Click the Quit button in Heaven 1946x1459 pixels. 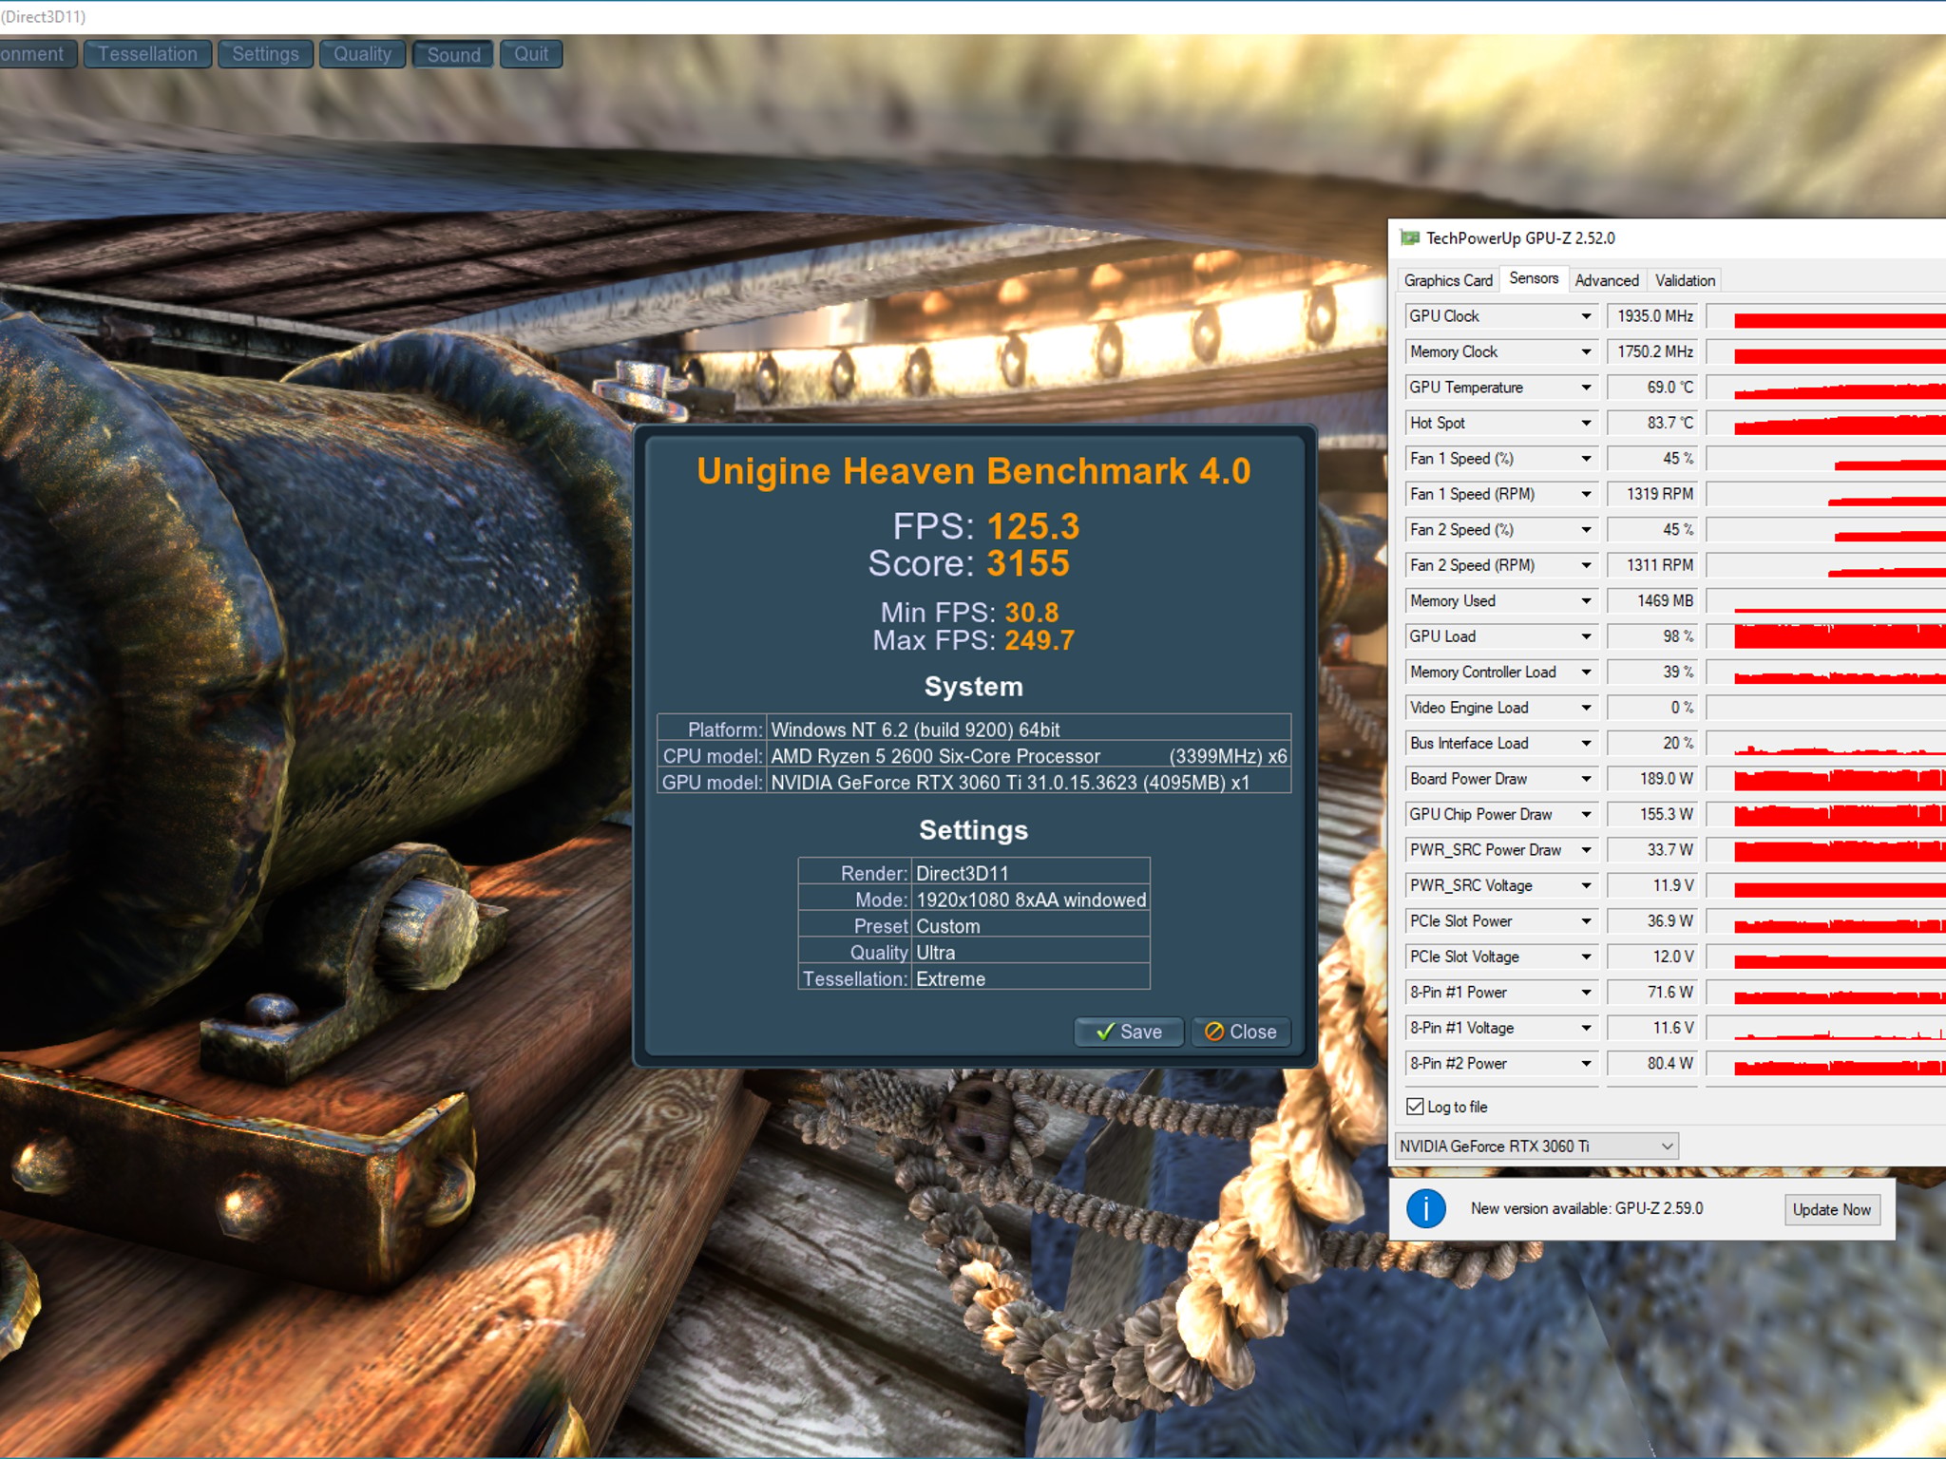531,54
